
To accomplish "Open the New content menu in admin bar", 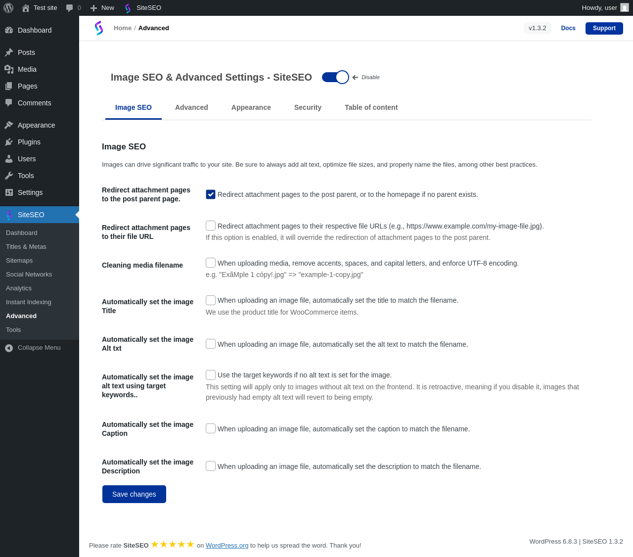I will click(x=102, y=8).
